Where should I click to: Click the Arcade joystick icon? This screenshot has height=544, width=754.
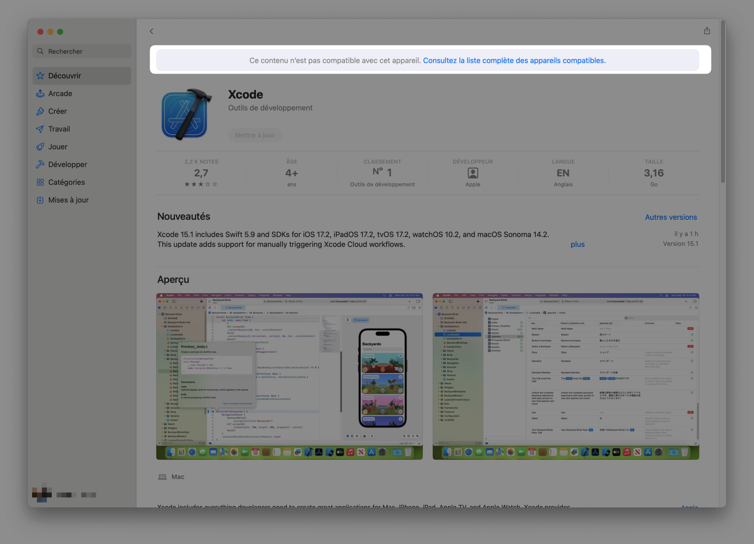(40, 93)
